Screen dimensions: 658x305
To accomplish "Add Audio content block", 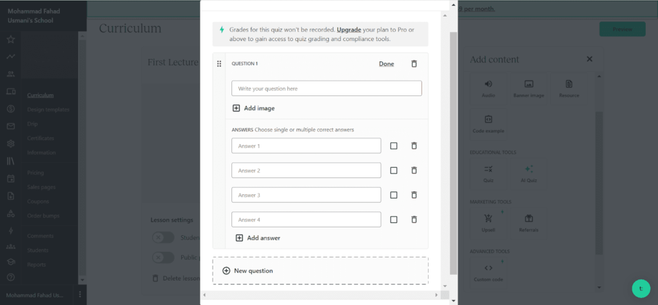I will pyautogui.click(x=488, y=88).
